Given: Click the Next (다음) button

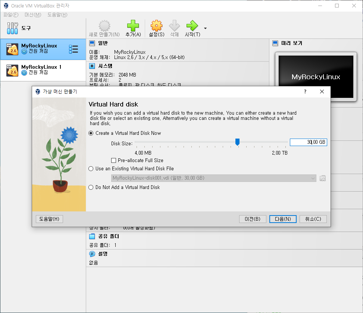Looking at the screenshot, I should tap(283, 219).
